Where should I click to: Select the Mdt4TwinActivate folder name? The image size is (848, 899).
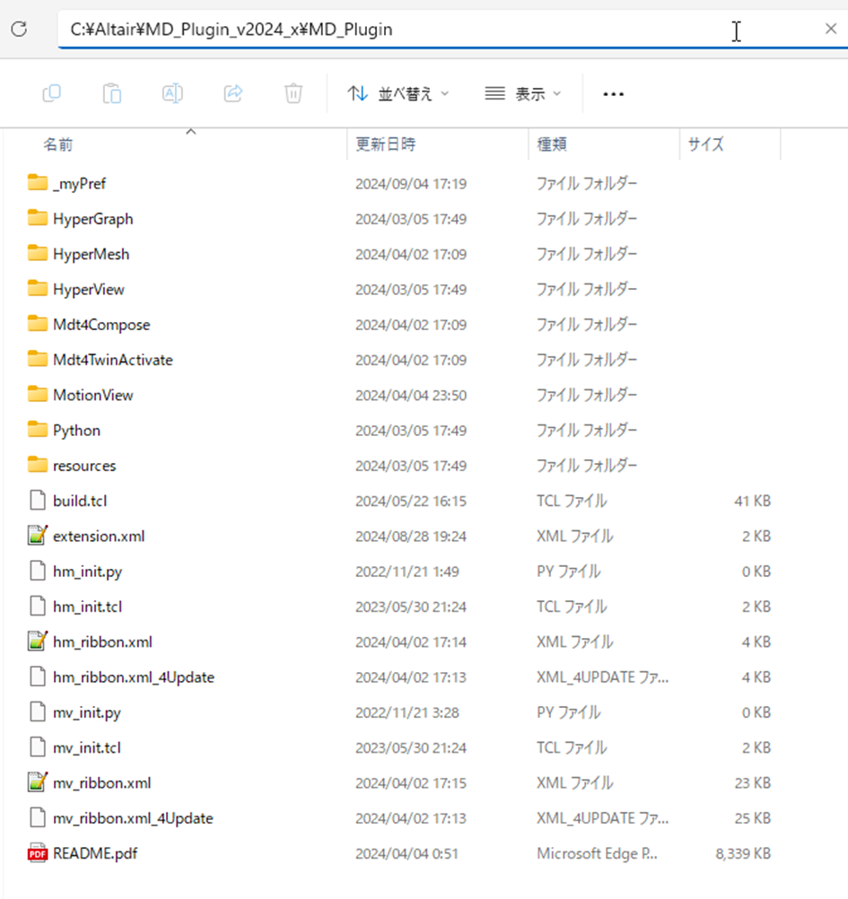tap(113, 360)
